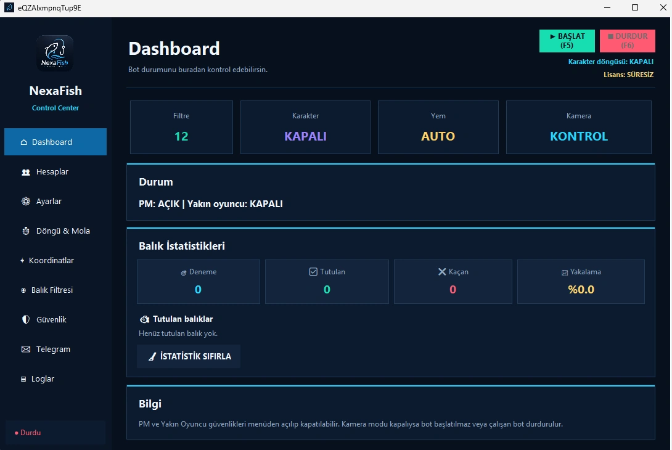The width and height of the screenshot is (672, 450).
Task: Click the Bilgi section heading
Action: tap(150, 404)
